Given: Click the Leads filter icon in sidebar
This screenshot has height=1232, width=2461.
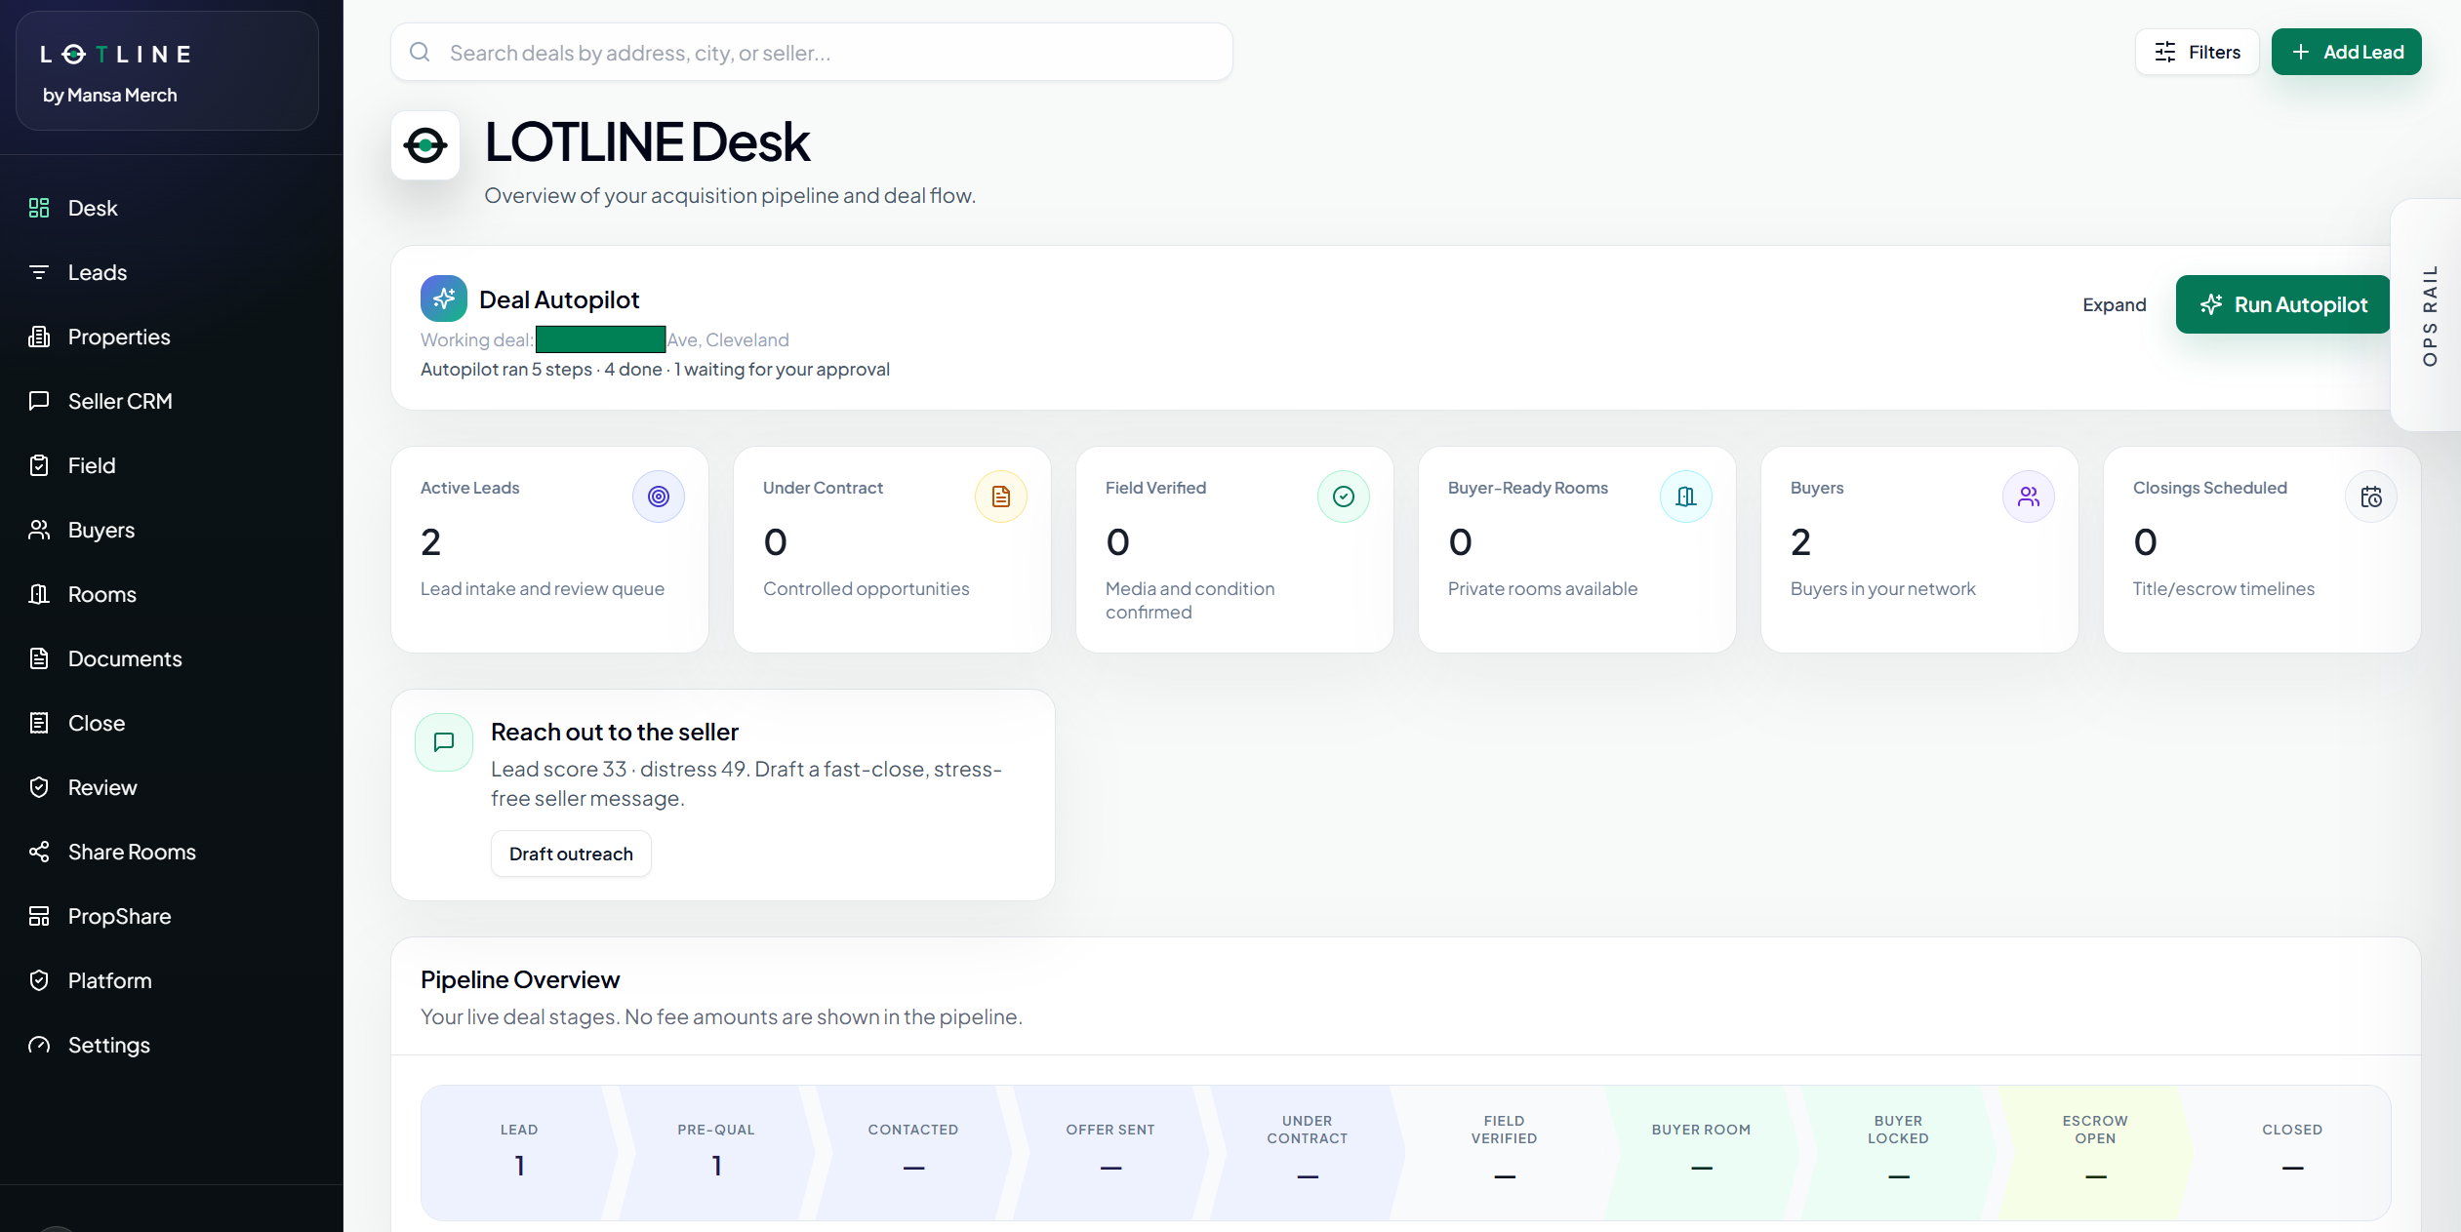Looking at the screenshot, I should 39,272.
